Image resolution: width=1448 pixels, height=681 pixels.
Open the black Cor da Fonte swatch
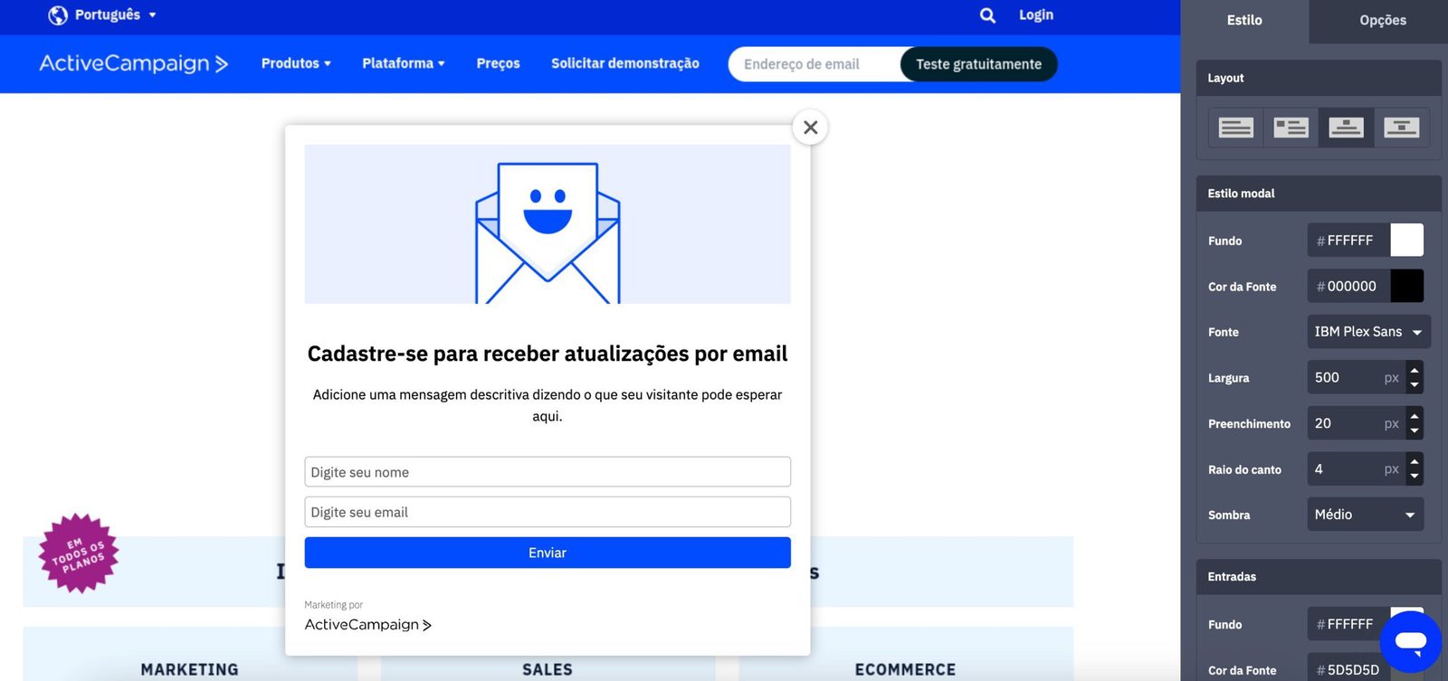[x=1406, y=287]
